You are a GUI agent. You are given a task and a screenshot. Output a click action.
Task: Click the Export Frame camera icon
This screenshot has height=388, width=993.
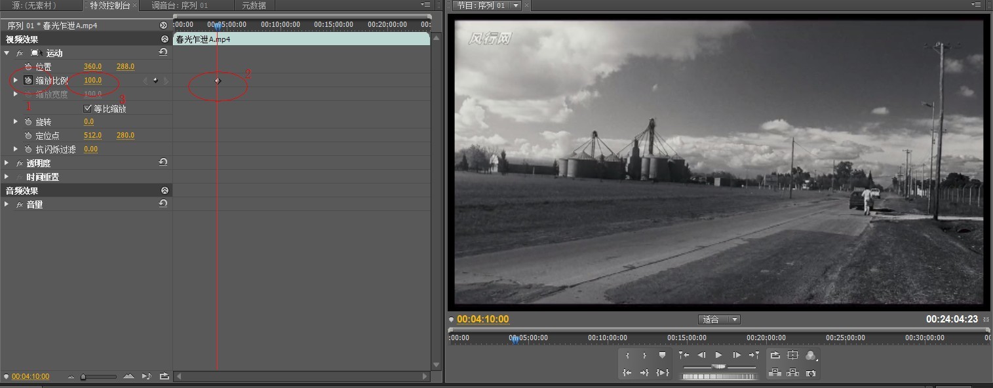click(x=811, y=373)
